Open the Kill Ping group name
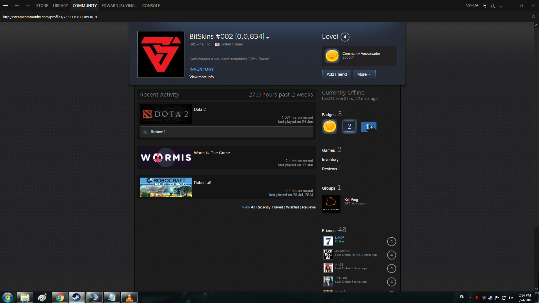The height and width of the screenshot is (303, 539). [x=351, y=199]
